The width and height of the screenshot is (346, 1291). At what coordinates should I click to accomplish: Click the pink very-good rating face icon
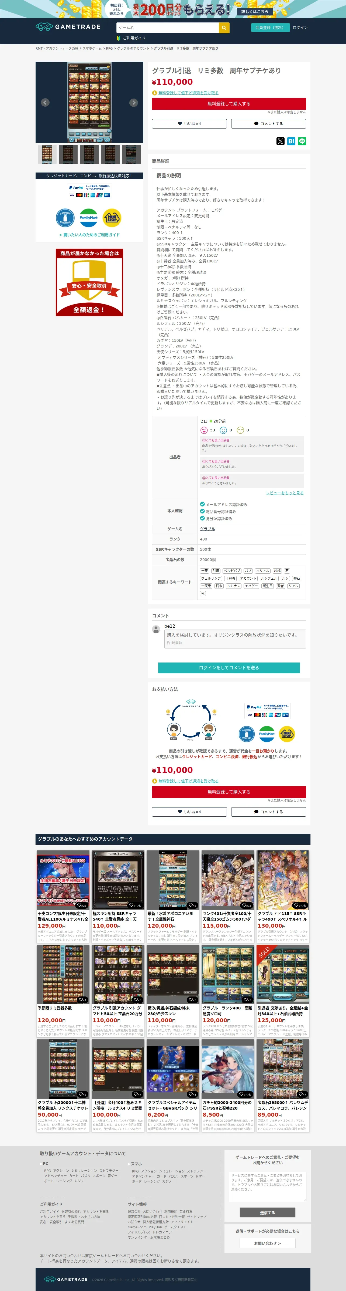click(x=203, y=430)
